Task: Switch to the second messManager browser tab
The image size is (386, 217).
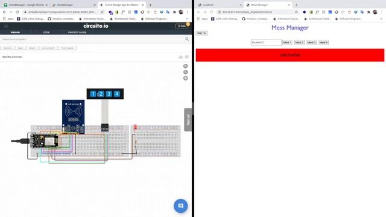Action: click(x=74, y=5)
